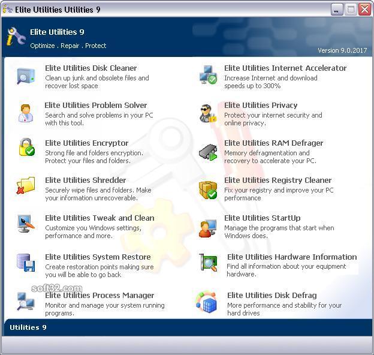Launch Elite Utilities RAM Defrager

(x=273, y=143)
